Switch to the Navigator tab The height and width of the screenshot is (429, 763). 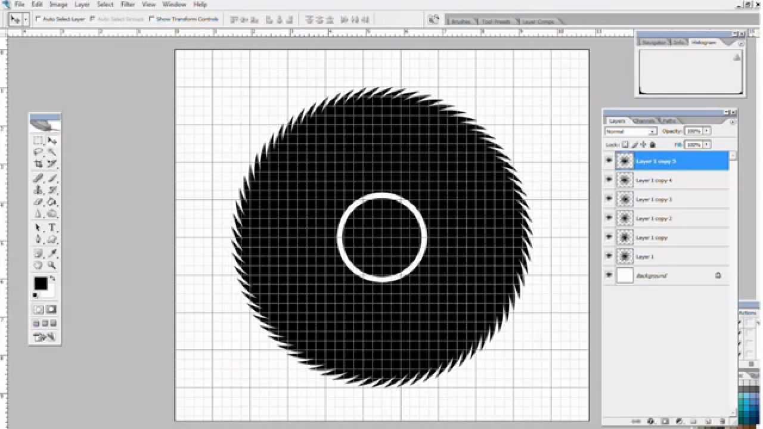[x=654, y=43]
